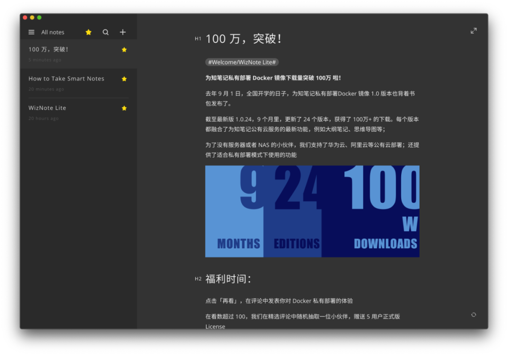Open note search
The image size is (508, 355).
point(106,32)
